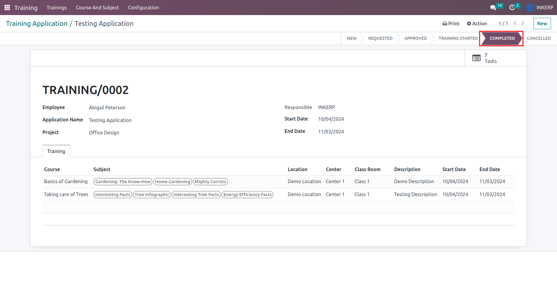Open the activities clock icon
557x291 pixels.
point(512,8)
